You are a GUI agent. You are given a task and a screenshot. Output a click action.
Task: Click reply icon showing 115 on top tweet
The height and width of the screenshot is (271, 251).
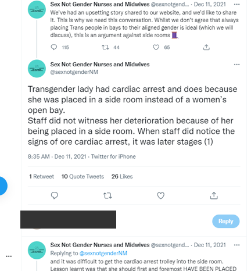tap(54, 47)
